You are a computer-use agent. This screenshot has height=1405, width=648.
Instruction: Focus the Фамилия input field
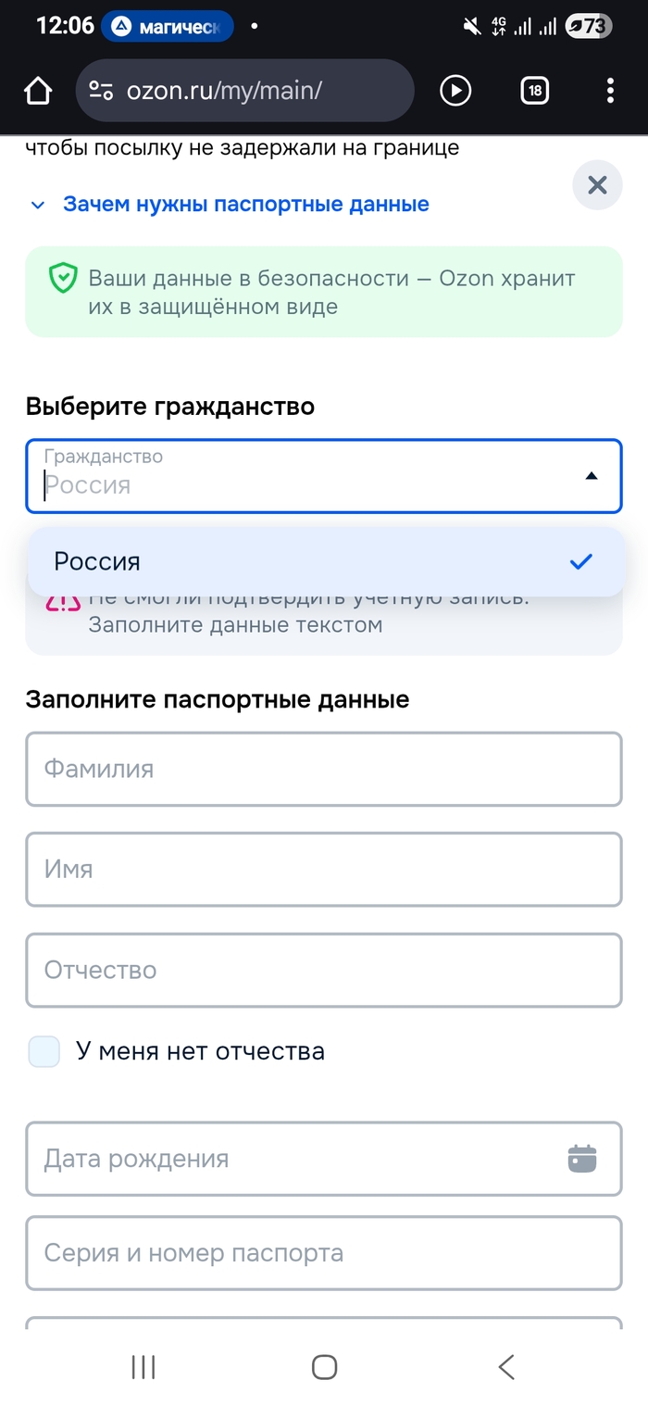[324, 770]
